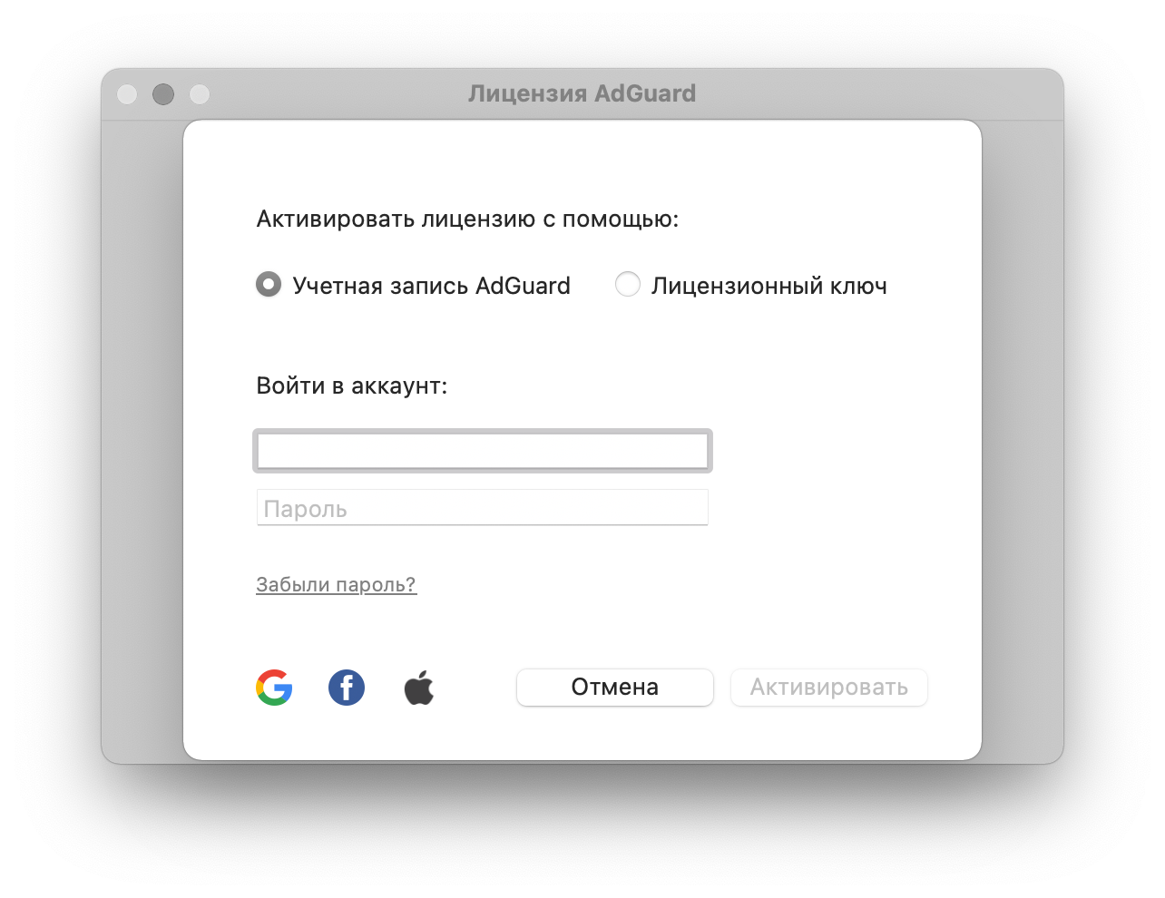The height and width of the screenshot is (898, 1165).
Task: Sign in with the Apple logo icon
Action: click(419, 688)
